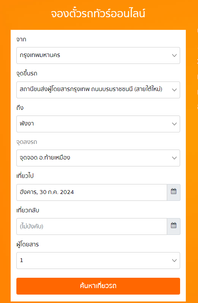Click chevron arrow on พังงา destination field

tap(174, 124)
